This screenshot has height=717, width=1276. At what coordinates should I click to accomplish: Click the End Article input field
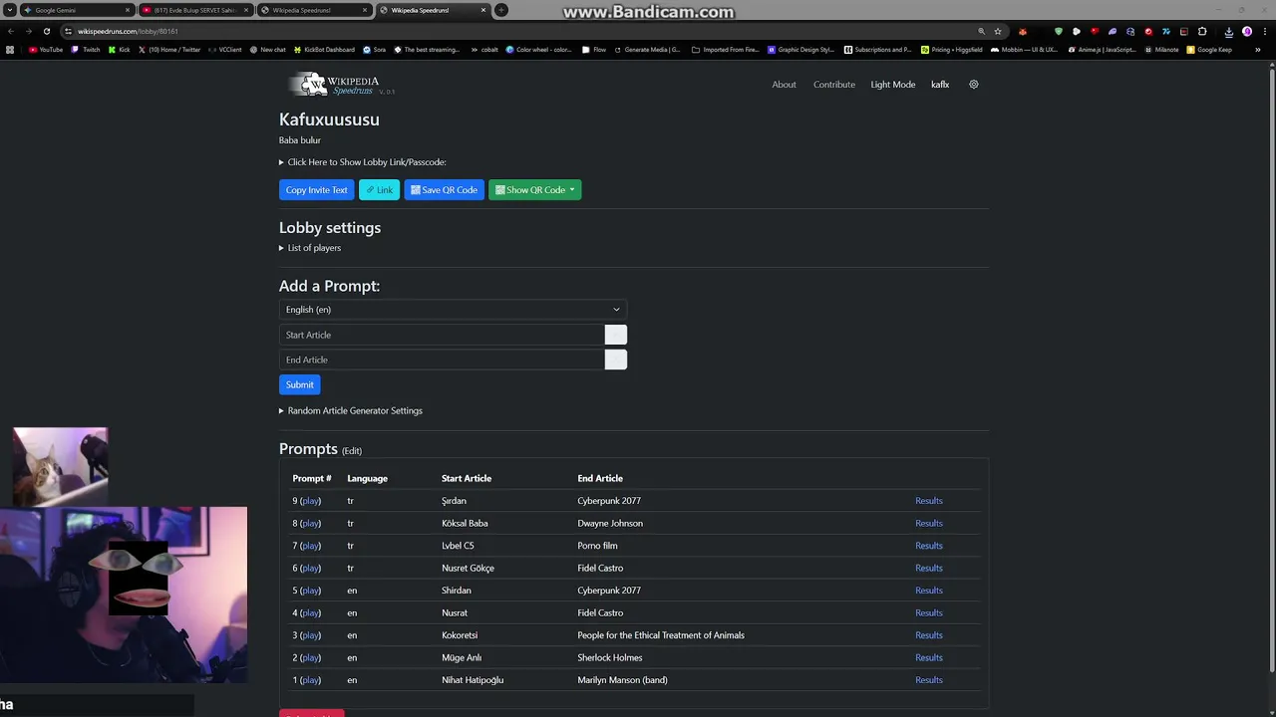pyautogui.click(x=442, y=359)
